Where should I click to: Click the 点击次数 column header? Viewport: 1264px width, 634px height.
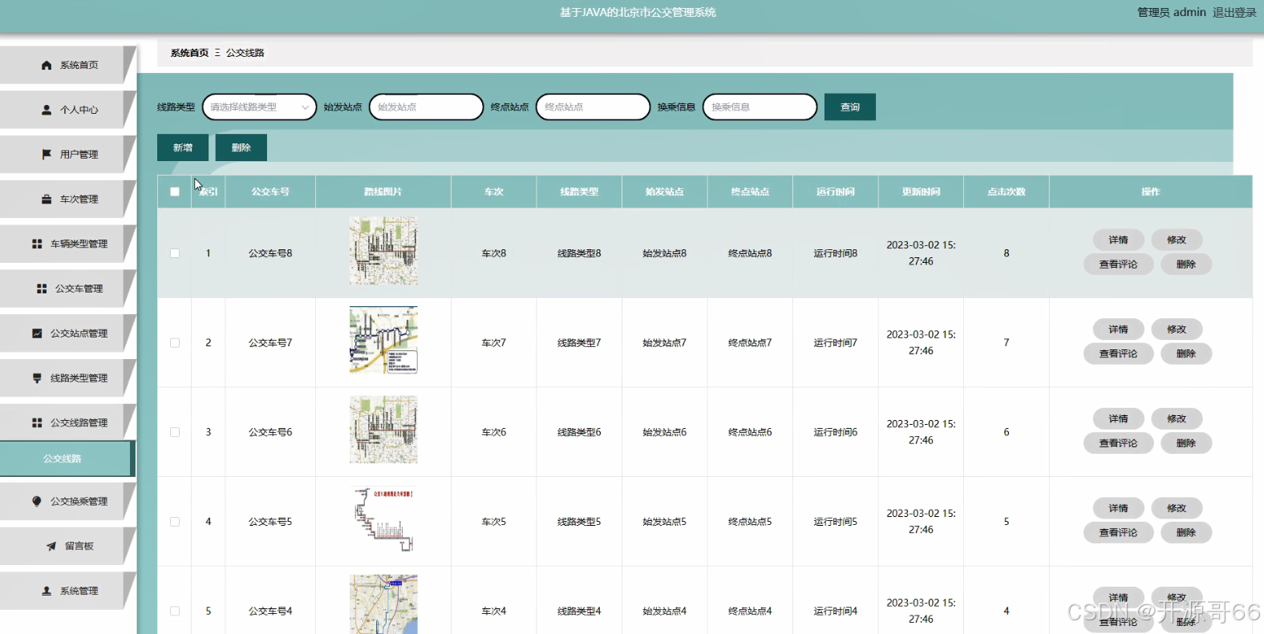click(1007, 192)
